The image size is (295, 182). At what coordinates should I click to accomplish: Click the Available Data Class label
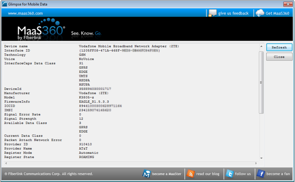(x=25, y=123)
